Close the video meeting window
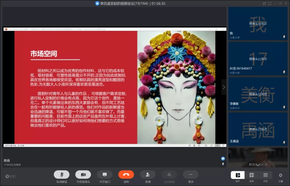 point(286,3)
